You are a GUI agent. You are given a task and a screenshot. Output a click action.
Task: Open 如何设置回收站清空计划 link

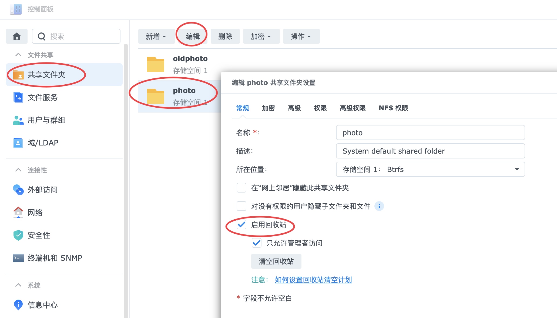tap(313, 280)
